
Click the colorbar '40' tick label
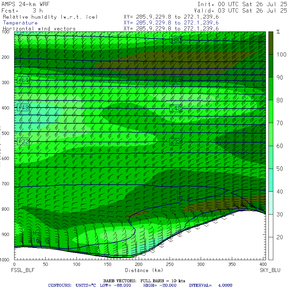point(280,192)
